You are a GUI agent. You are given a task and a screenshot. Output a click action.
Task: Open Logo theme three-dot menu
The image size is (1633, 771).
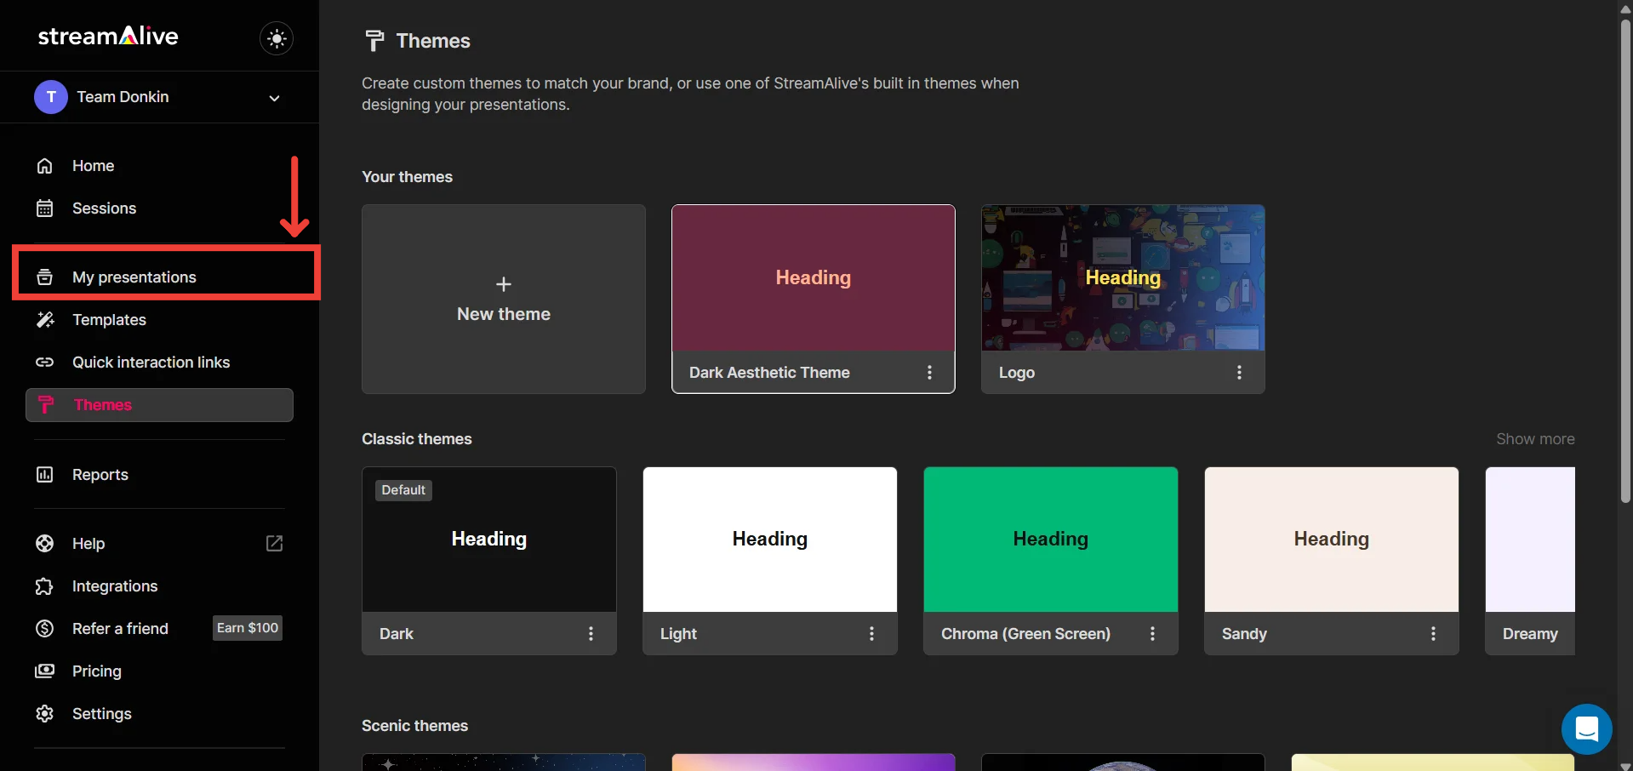pos(1239,373)
